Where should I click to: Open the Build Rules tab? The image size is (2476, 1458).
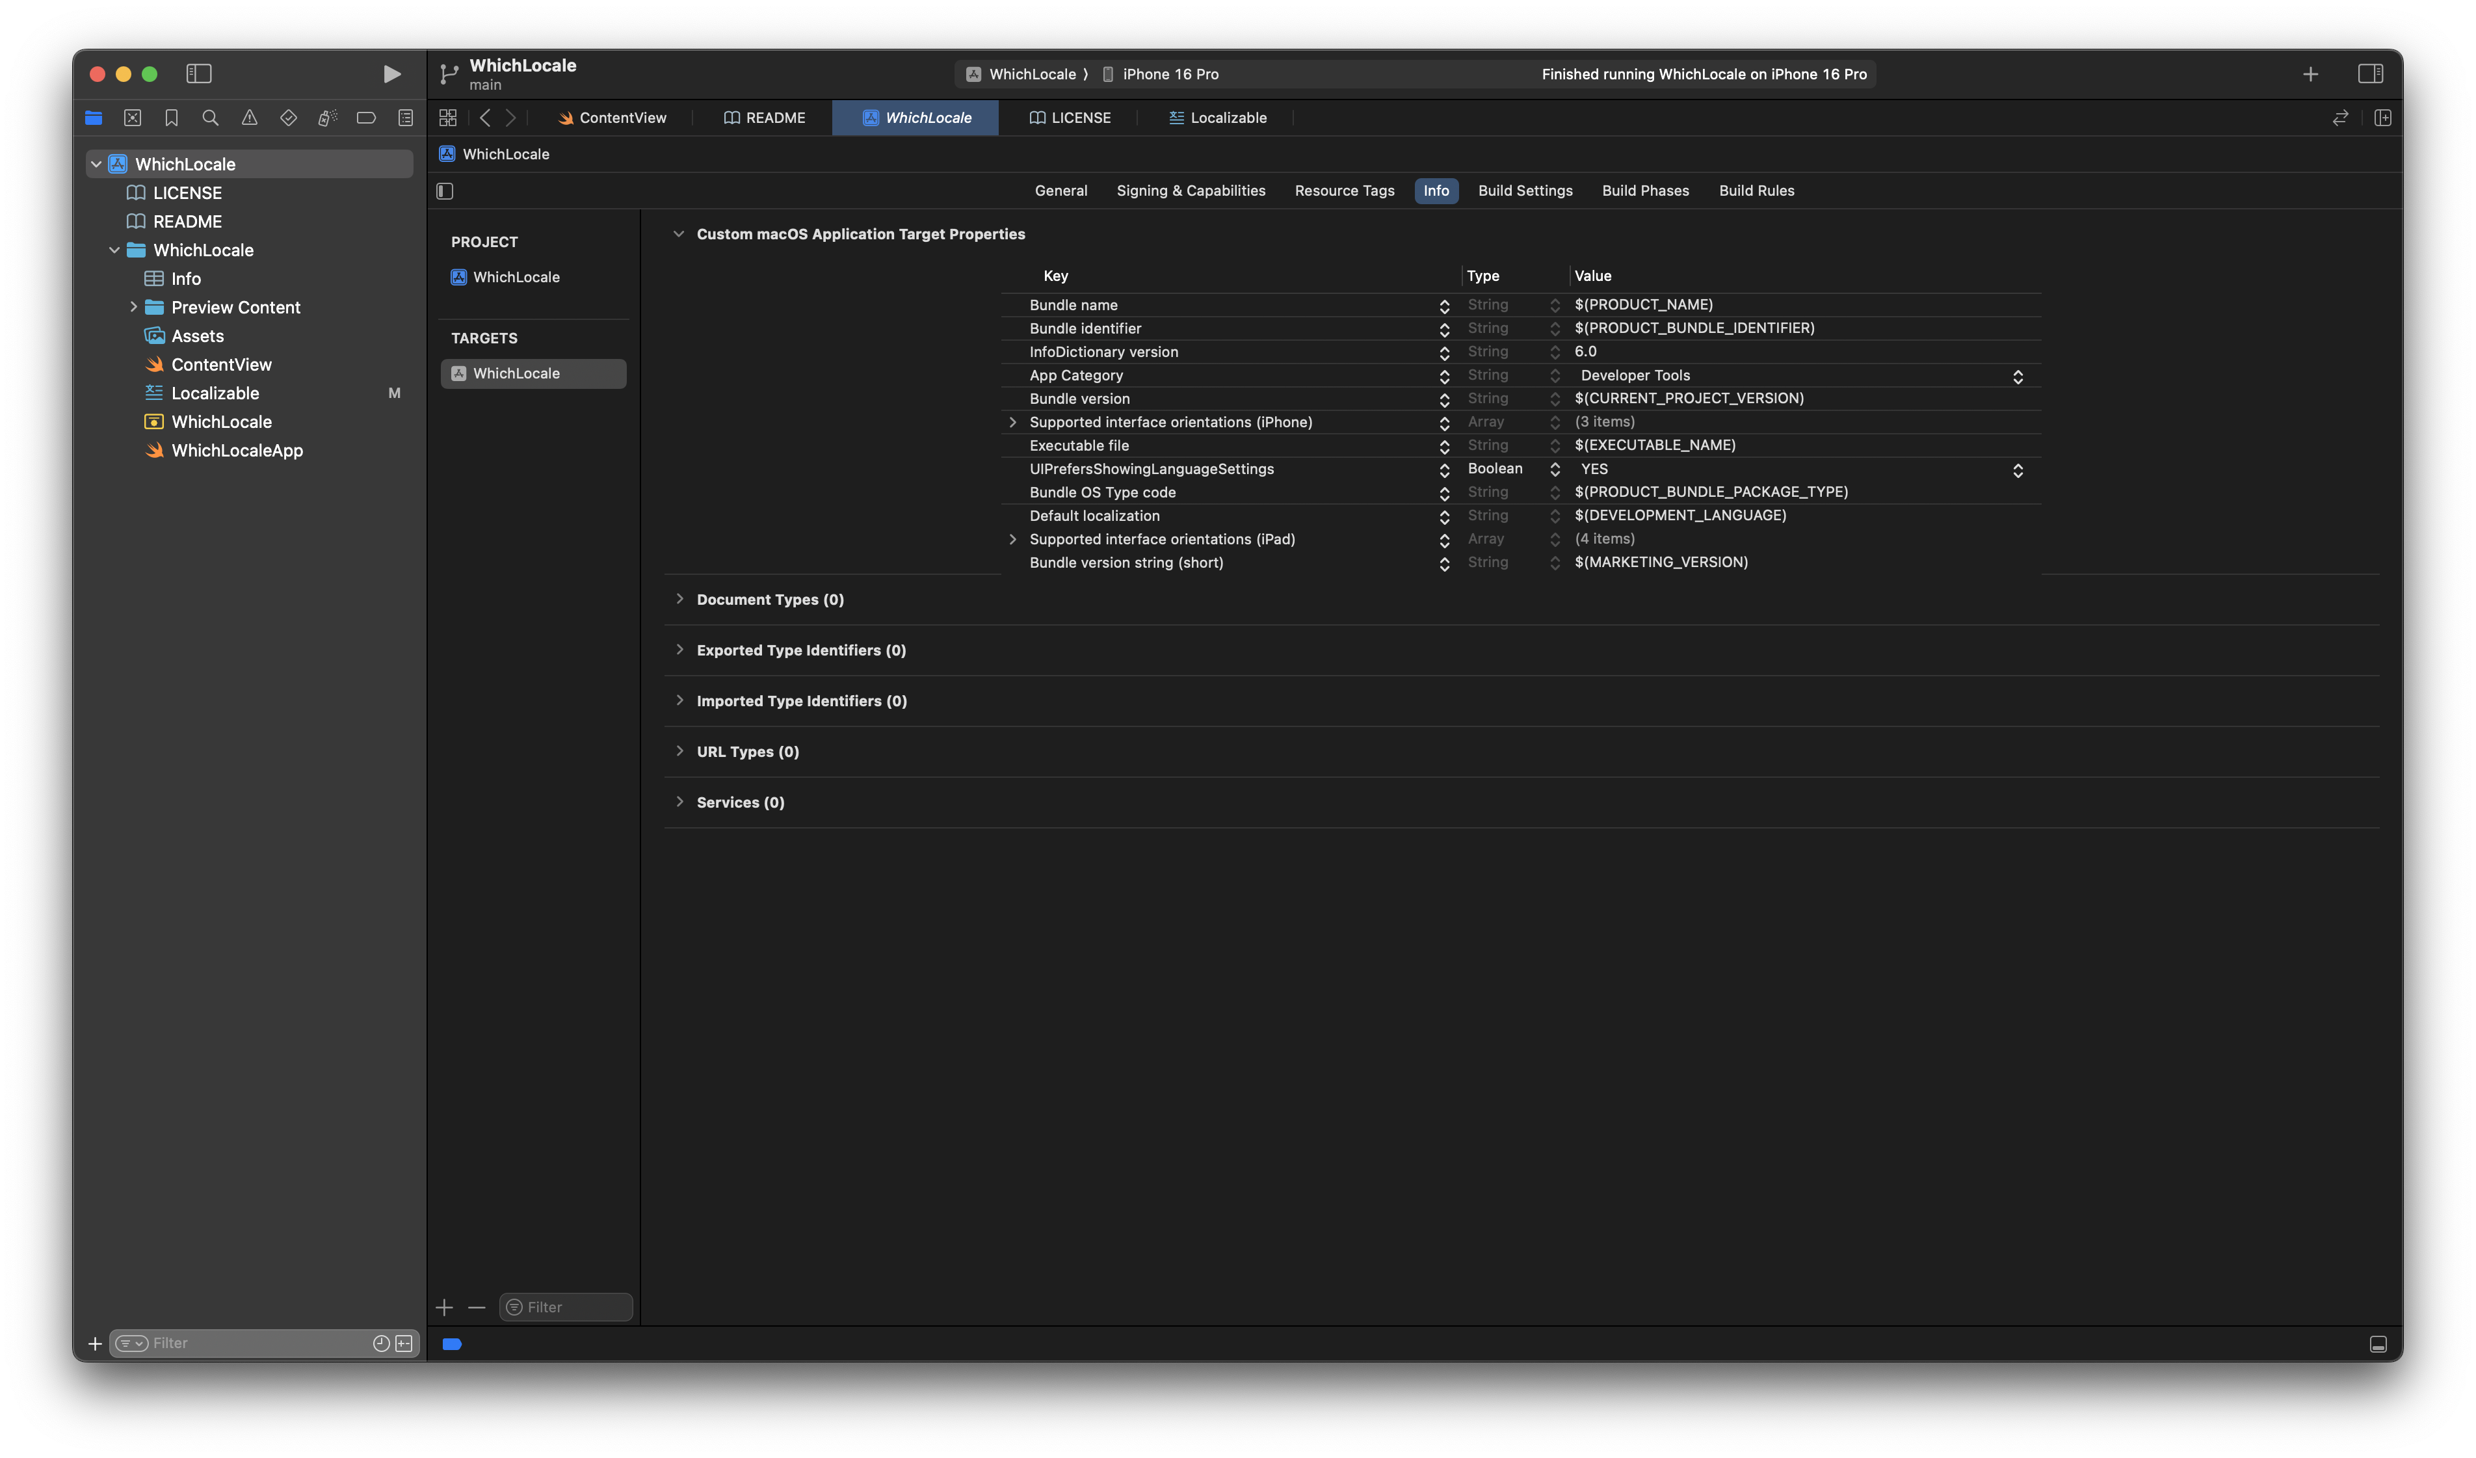pyautogui.click(x=1756, y=191)
